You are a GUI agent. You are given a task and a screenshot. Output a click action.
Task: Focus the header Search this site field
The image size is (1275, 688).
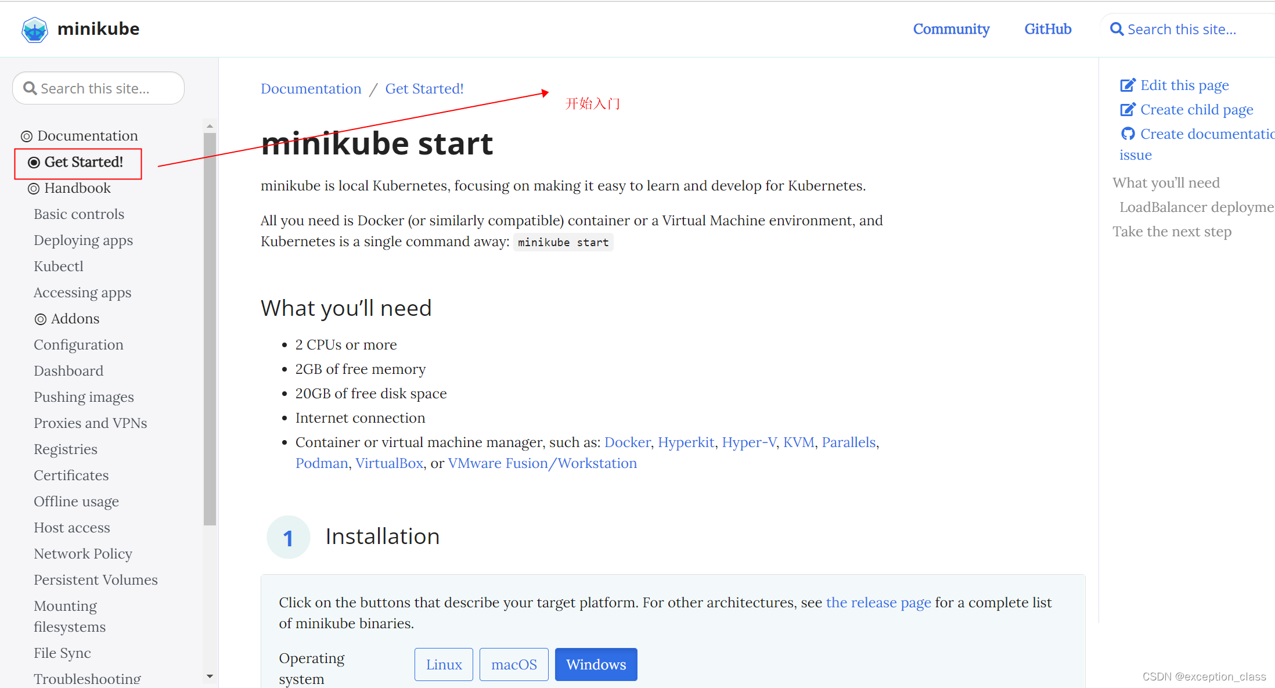tap(1187, 29)
